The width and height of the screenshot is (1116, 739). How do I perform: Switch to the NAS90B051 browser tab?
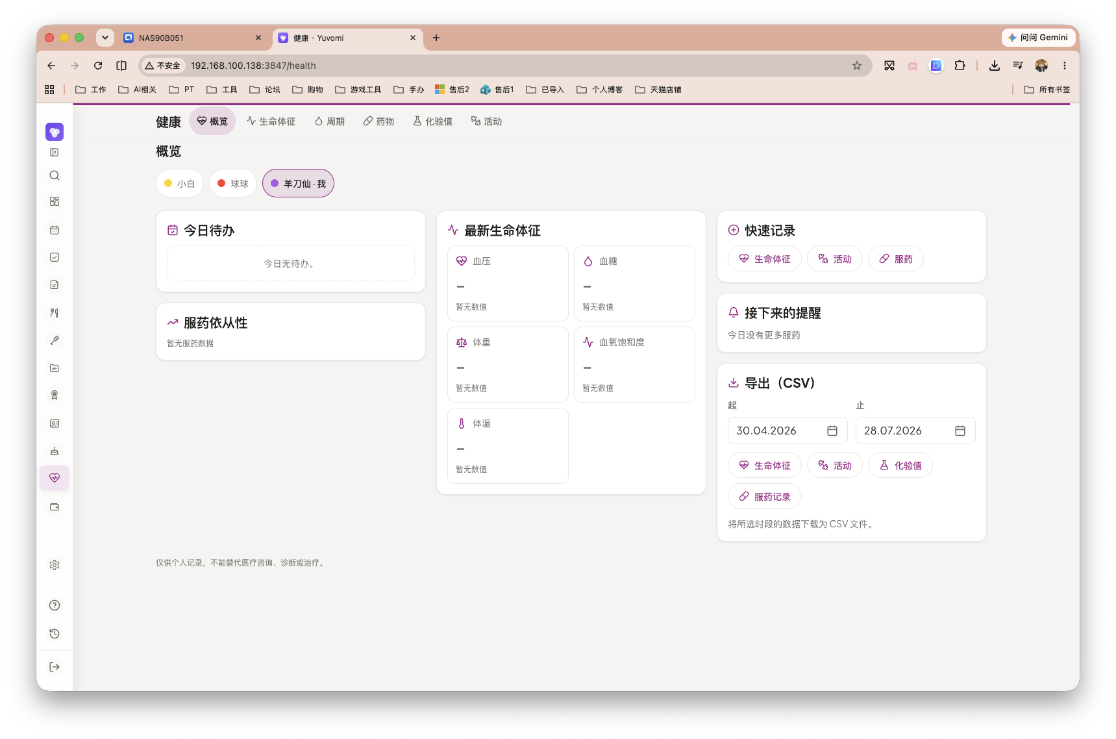pos(193,38)
